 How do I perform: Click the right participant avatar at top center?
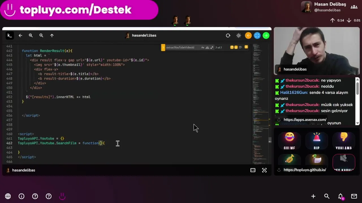point(188,20)
